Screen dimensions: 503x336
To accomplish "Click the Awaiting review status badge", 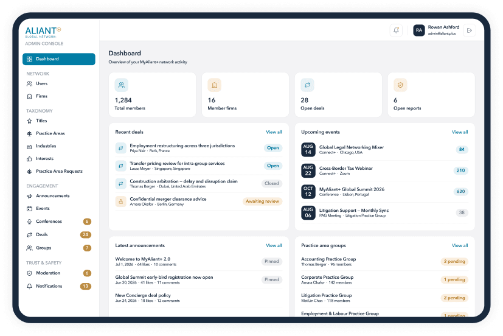I will (262, 201).
